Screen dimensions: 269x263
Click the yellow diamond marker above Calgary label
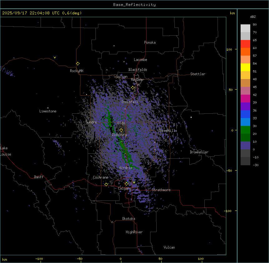pyautogui.click(x=126, y=184)
